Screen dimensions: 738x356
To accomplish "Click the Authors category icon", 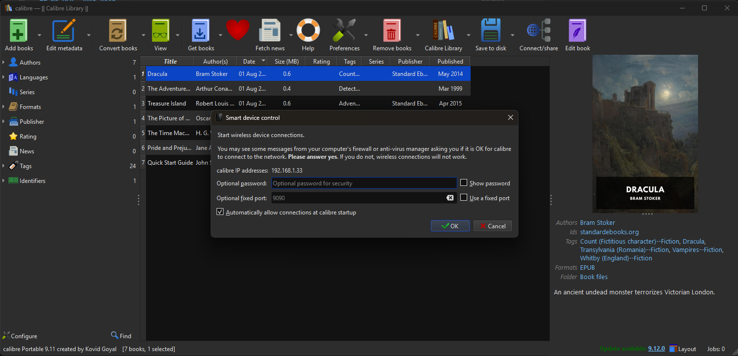I will click(13, 62).
